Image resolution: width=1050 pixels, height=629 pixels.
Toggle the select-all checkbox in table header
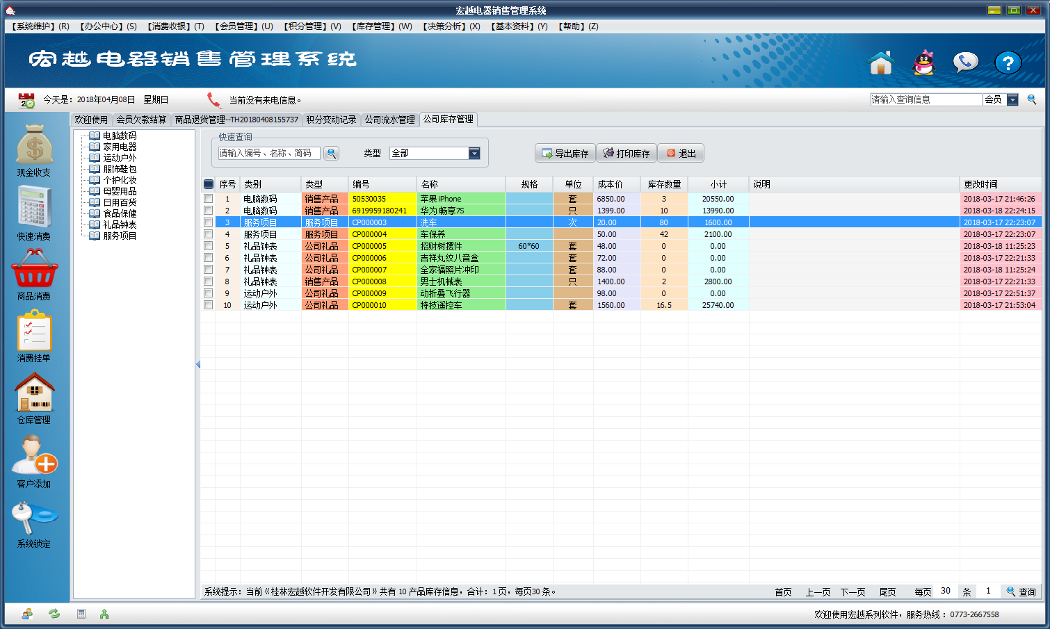(209, 184)
